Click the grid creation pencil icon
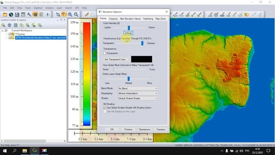 coord(222,15)
